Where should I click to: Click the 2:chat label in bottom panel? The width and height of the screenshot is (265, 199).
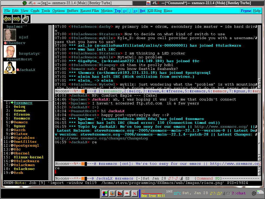coord(239,193)
